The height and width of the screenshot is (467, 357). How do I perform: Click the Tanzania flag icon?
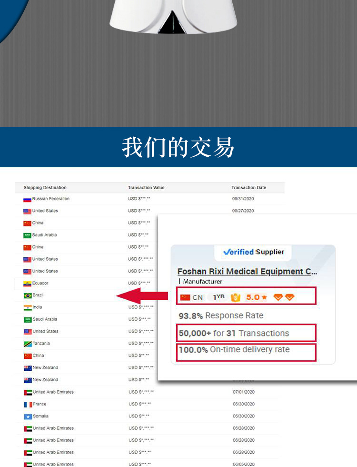tap(28, 344)
